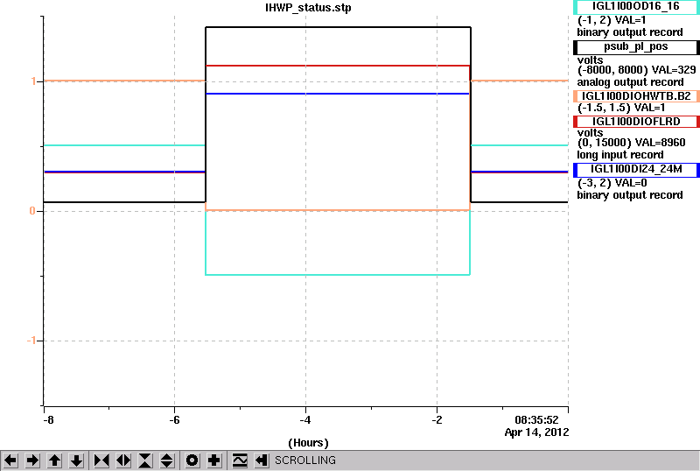Screen dimensions: 700x471
Task: Zoom out horizontally using outward triangles icon
Action: click(123, 460)
